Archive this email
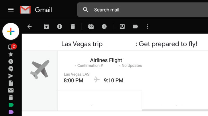 [46, 27]
